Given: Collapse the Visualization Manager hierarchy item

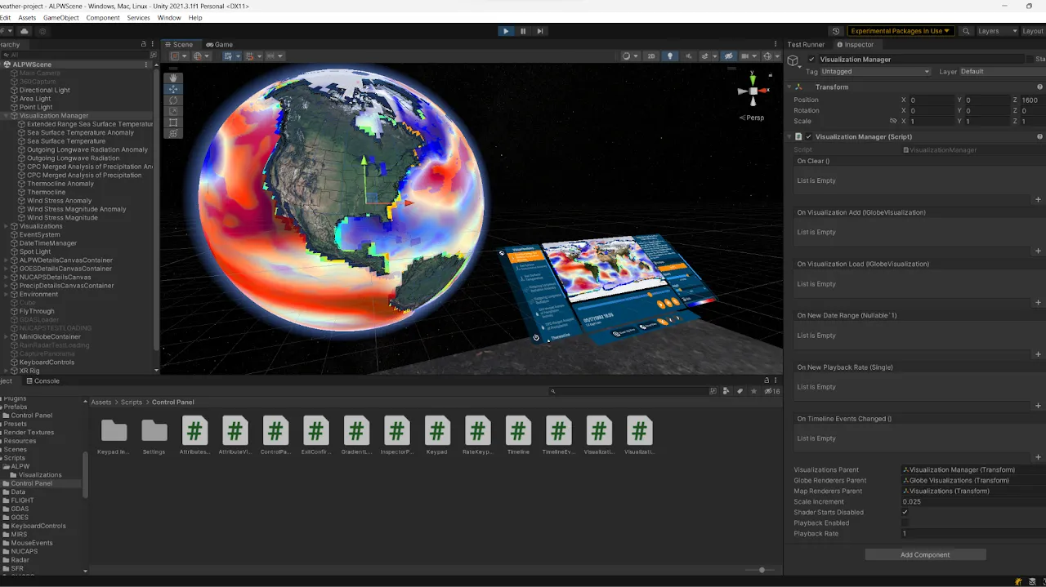Looking at the screenshot, I should pyautogui.click(x=7, y=115).
